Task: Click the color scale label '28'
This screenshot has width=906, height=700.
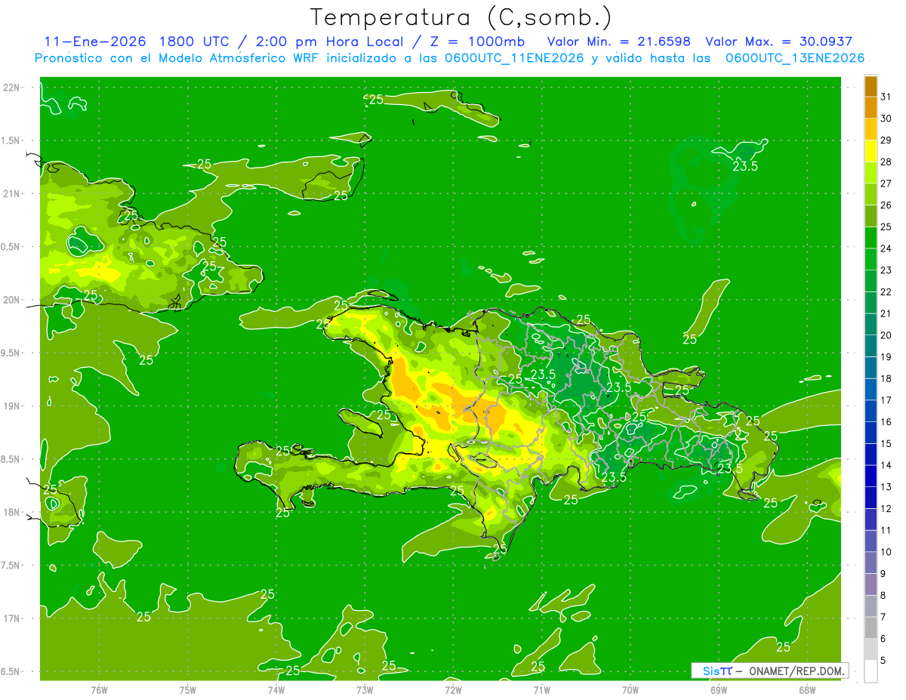Action: tap(886, 162)
